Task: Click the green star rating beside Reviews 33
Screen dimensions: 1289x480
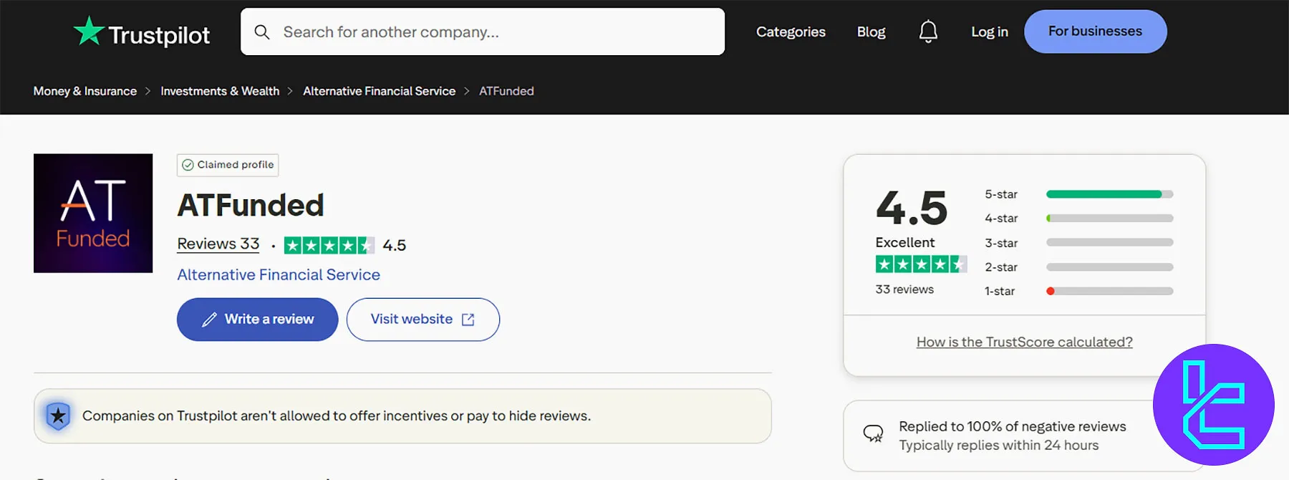Action: (329, 246)
